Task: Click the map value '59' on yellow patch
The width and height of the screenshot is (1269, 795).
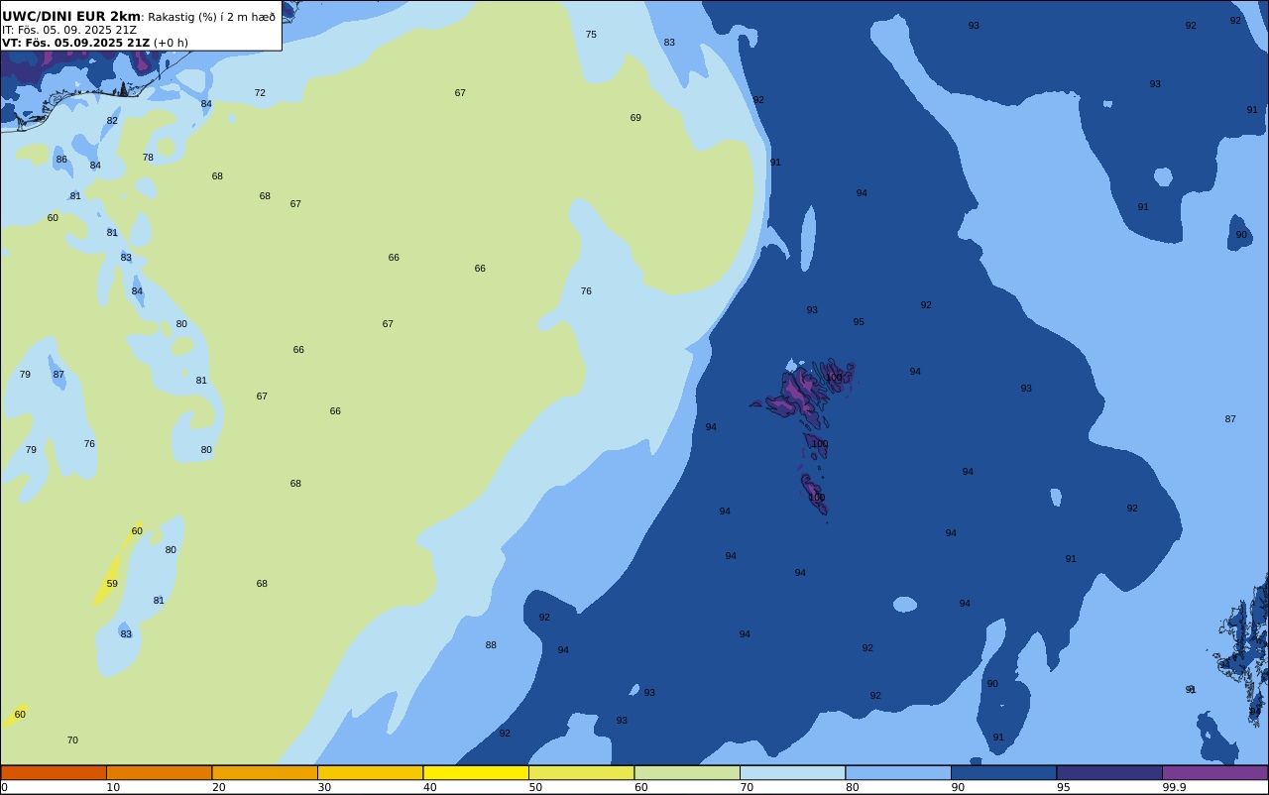Action: (112, 584)
